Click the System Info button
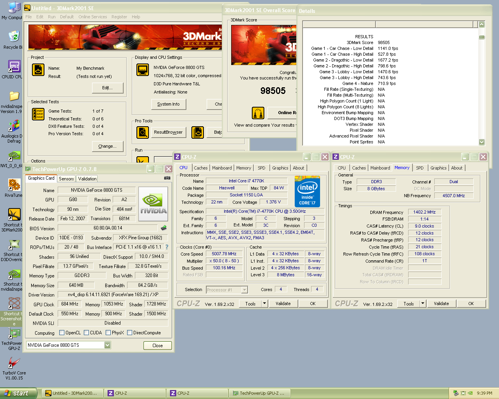The height and width of the screenshot is (399, 499). 168,104
